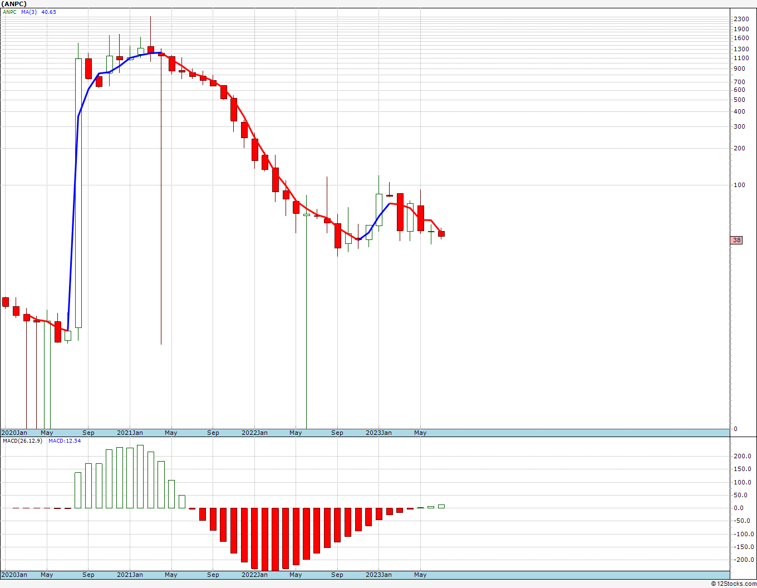The height and width of the screenshot is (588, 757).
Task: Click the 12Stocks.com watermark link
Action: click(734, 584)
